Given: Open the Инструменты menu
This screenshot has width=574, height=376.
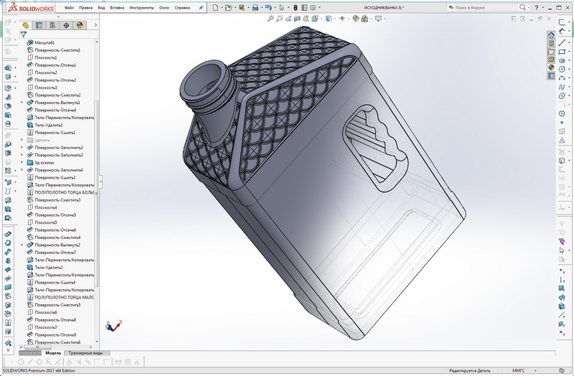Looking at the screenshot, I should click(x=141, y=7).
